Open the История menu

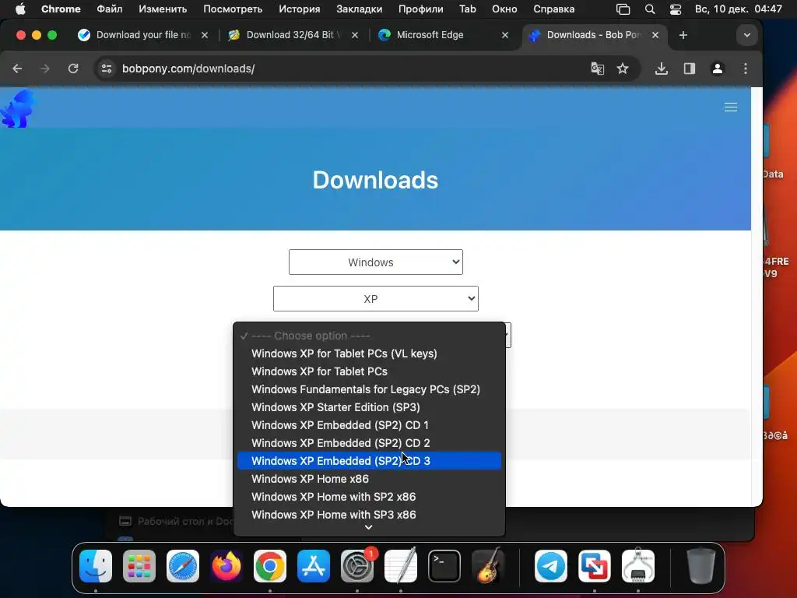click(x=300, y=9)
